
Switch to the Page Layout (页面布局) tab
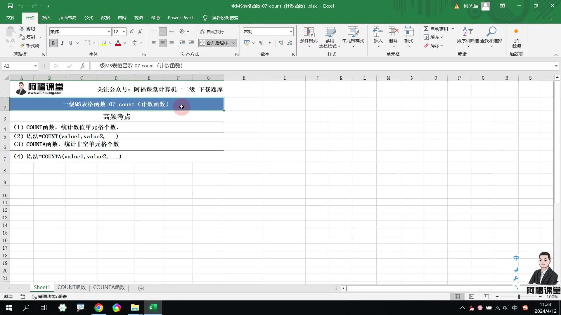pos(68,18)
